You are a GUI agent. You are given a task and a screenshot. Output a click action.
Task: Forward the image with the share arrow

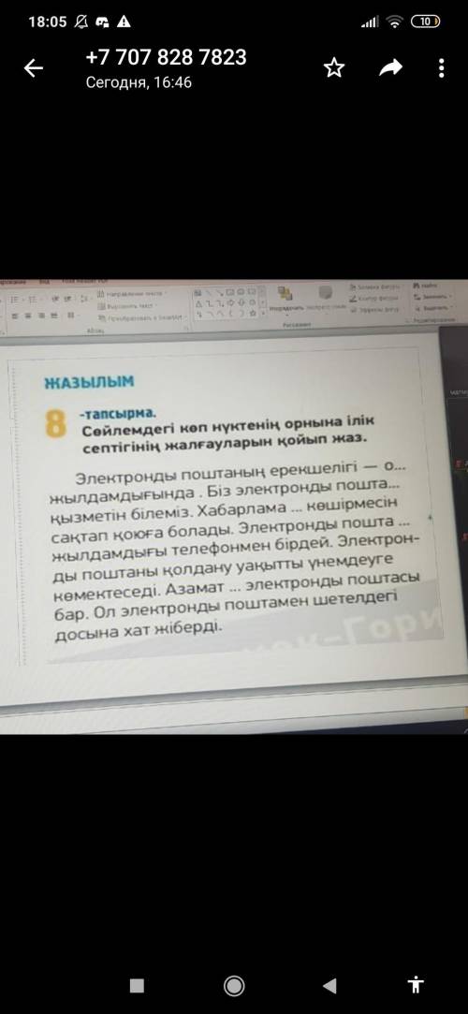coord(390,68)
